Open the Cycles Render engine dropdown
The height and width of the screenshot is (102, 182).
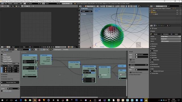pos(67,4)
